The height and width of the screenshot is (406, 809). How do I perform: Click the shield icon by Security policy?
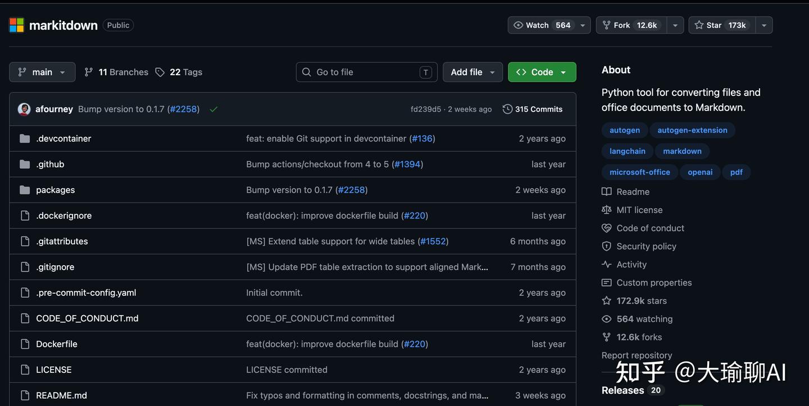tap(607, 246)
